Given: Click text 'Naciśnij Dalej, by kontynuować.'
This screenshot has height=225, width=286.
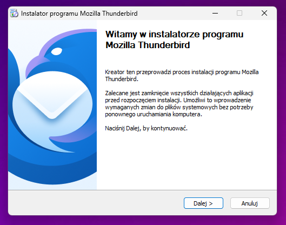Looking at the screenshot, I should 147,128.
